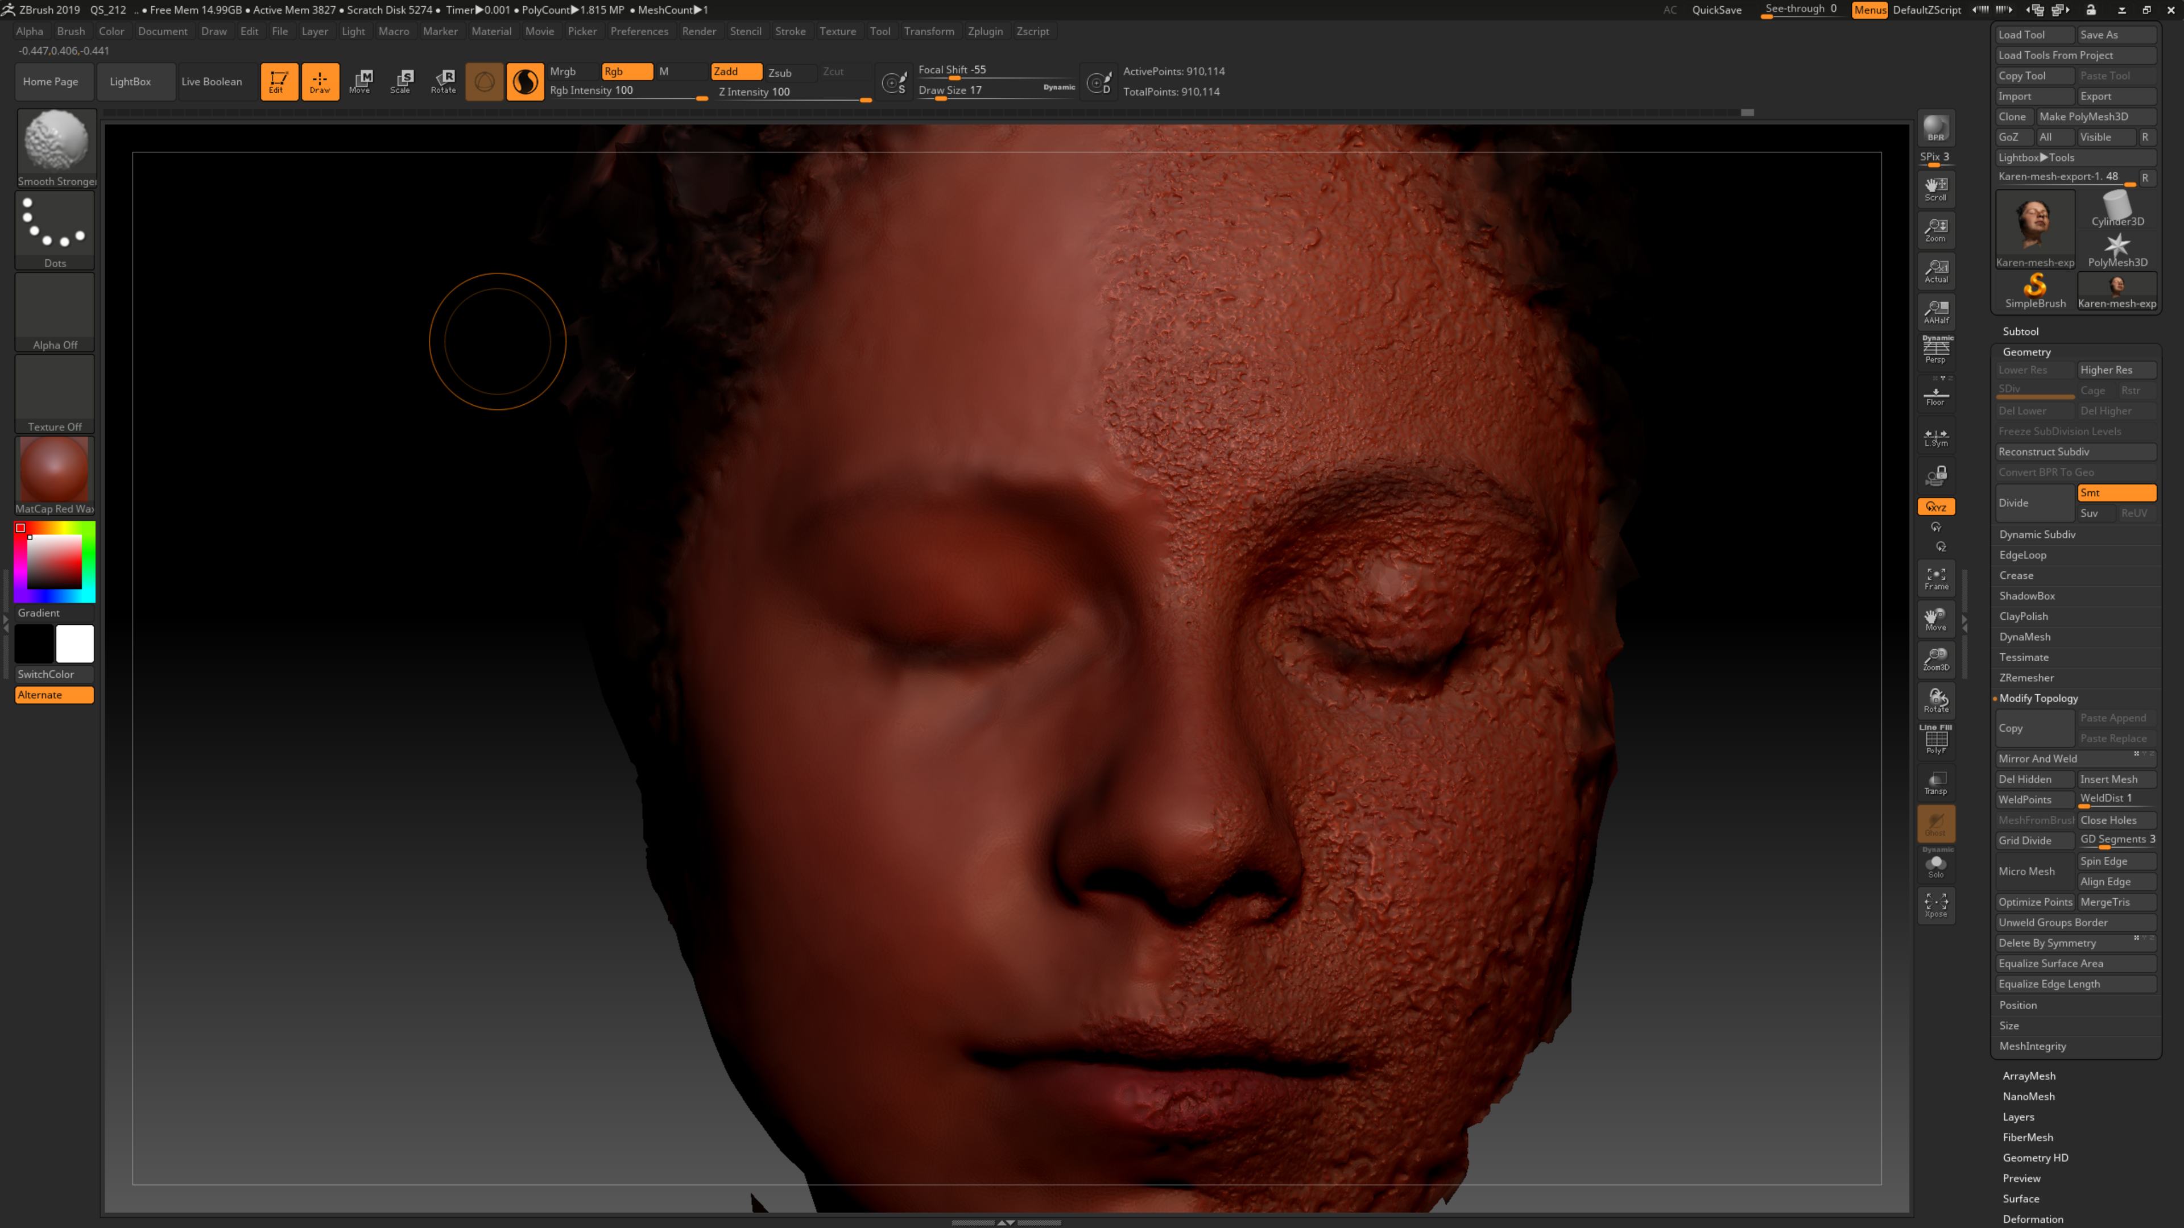This screenshot has height=1228, width=2184.
Task: Expand the ZRemesher section
Action: pyautogui.click(x=2026, y=677)
